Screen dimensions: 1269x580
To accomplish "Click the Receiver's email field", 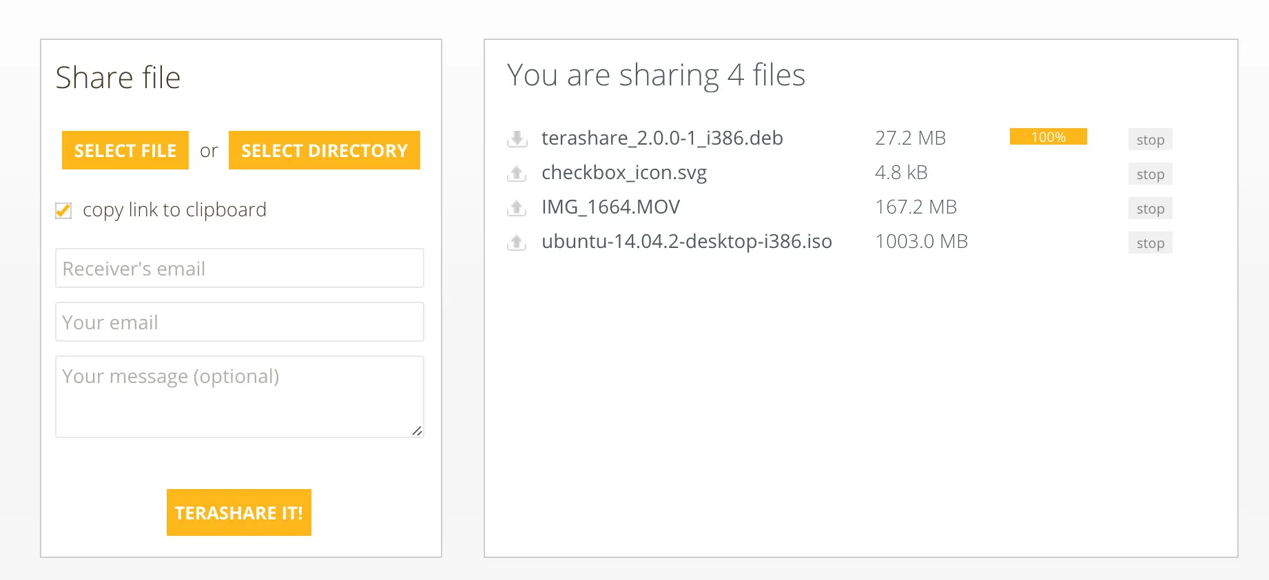I will click(x=239, y=268).
